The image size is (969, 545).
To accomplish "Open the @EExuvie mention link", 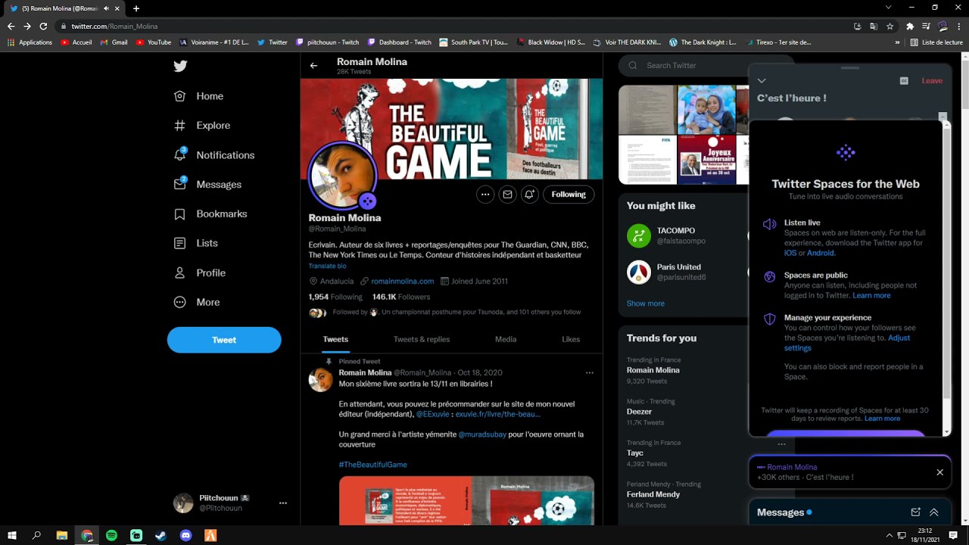I will click(434, 414).
